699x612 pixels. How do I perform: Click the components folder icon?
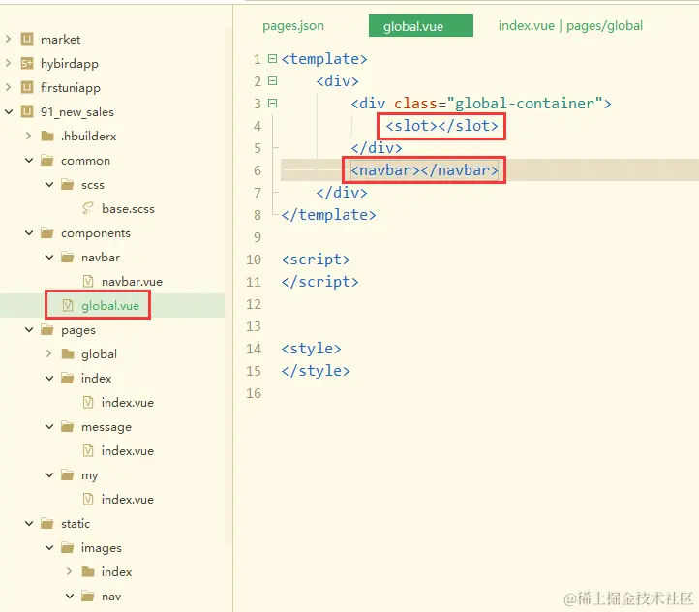point(47,232)
